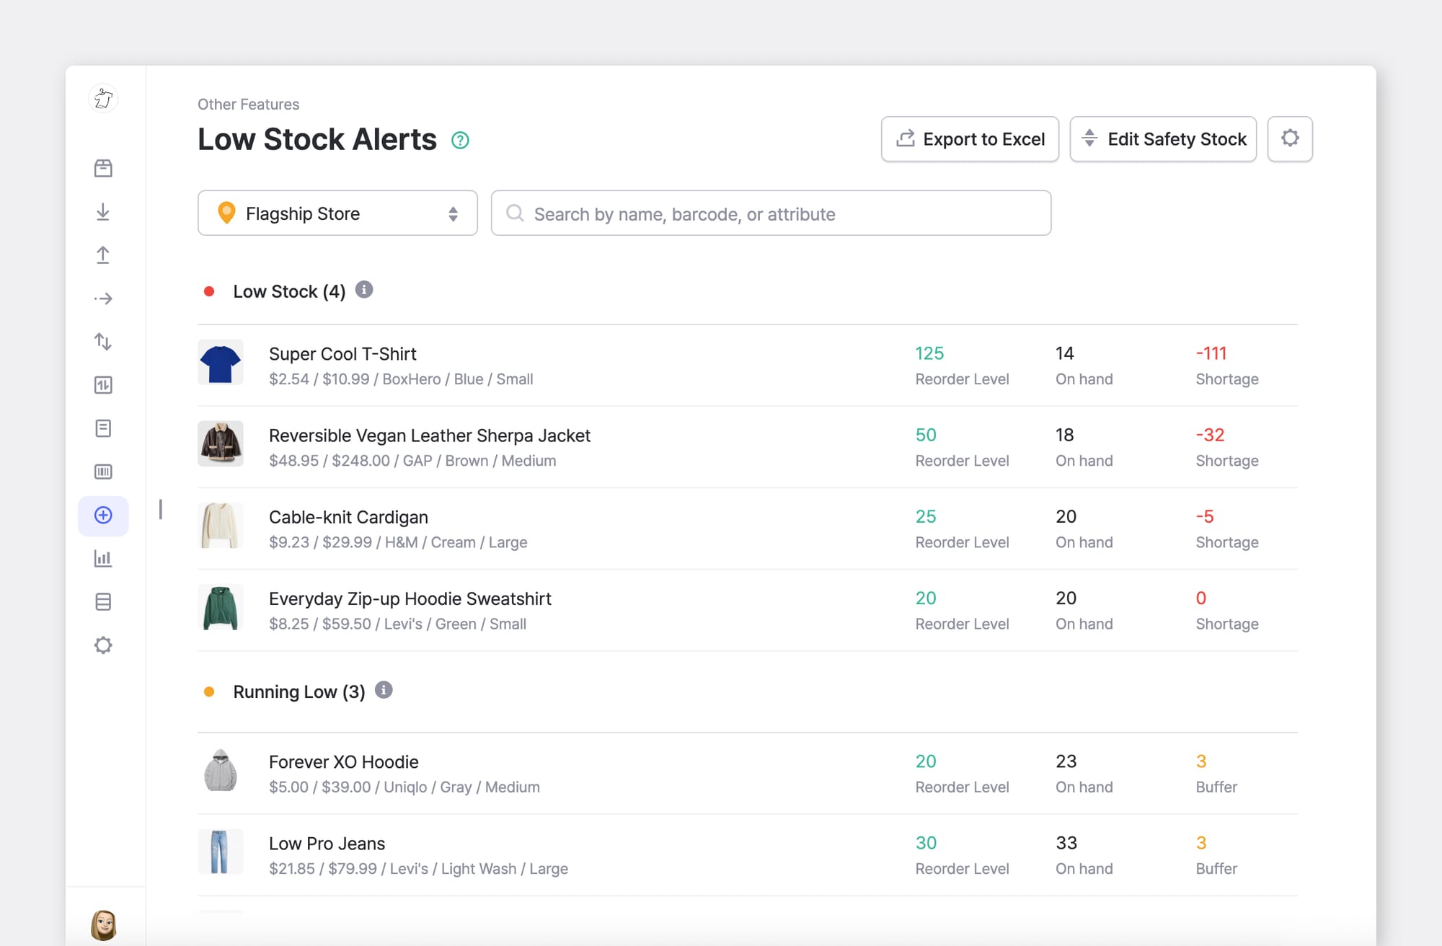Open the Move stock dashed arrow icon
Image resolution: width=1442 pixels, height=946 pixels.
pyautogui.click(x=103, y=299)
